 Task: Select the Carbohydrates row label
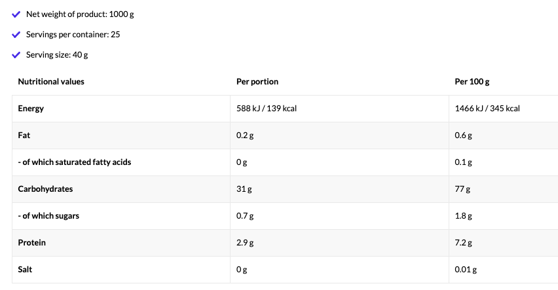[x=45, y=189]
